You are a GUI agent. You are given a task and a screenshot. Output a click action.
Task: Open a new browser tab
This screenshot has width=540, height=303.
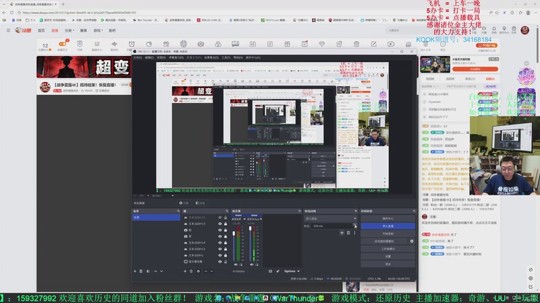[x=63, y=4]
